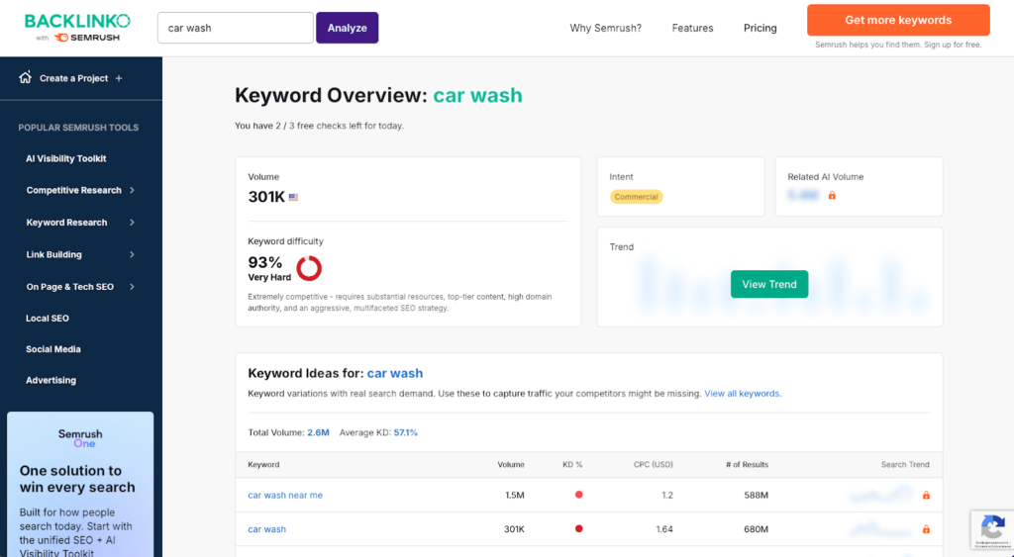Click the 1.2 CPC cell
The width and height of the screenshot is (1014, 557).
point(667,495)
